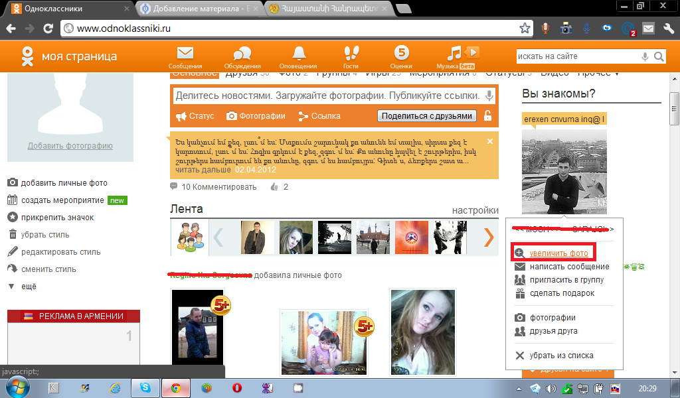
Task: Click the microphone in the status input box
Action: point(489,96)
